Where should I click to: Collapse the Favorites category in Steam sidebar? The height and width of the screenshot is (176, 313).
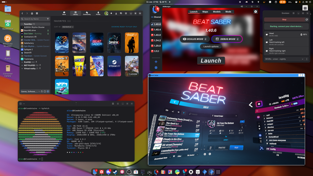pos(22,24)
